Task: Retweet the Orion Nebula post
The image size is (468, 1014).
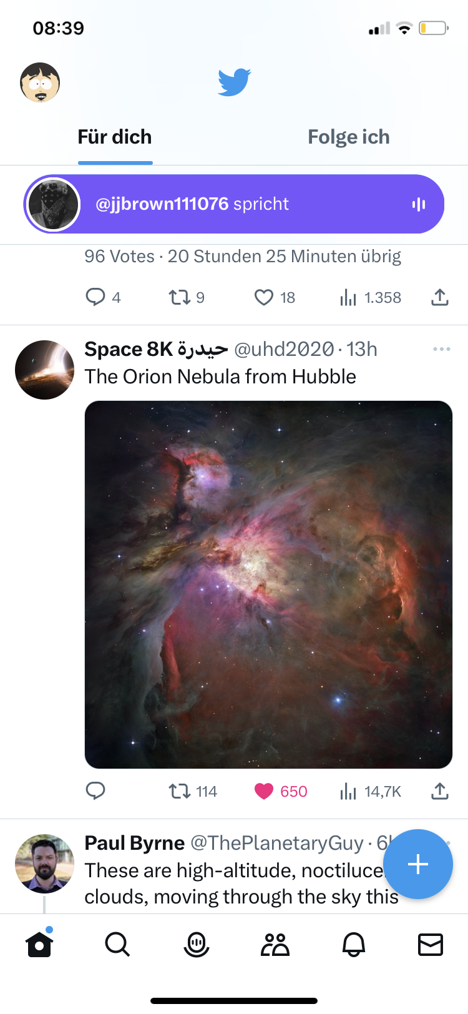Action: click(180, 791)
